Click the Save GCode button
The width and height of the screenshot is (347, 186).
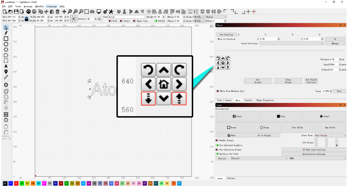(297, 128)
